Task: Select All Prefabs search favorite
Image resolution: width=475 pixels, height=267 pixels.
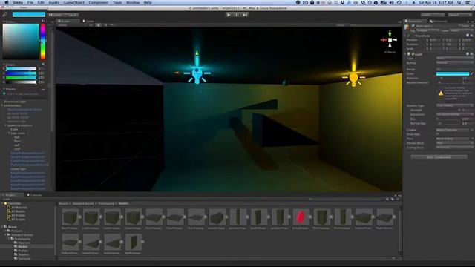Action: tap(18, 215)
